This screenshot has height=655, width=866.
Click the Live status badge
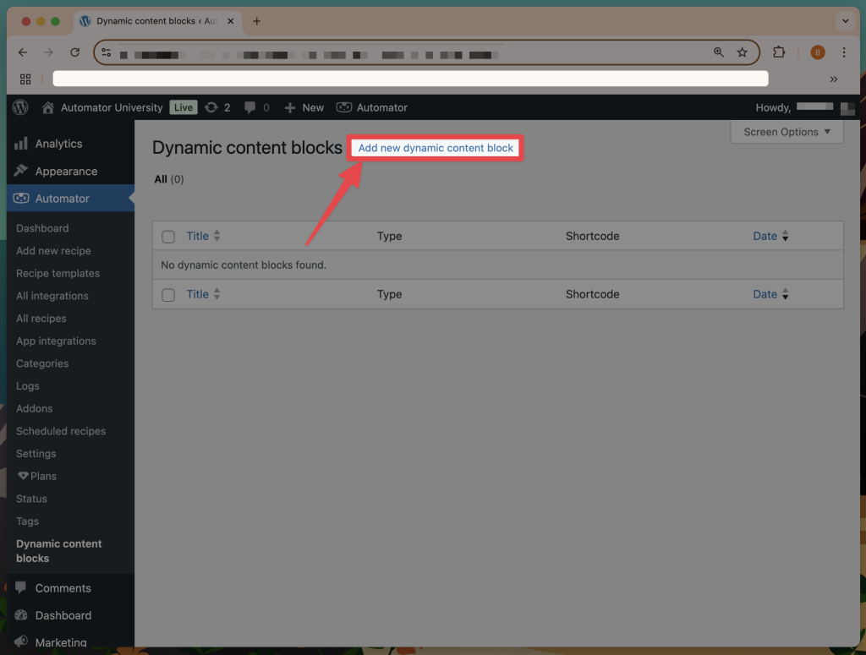pyautogui.click(x=183, y=107)
